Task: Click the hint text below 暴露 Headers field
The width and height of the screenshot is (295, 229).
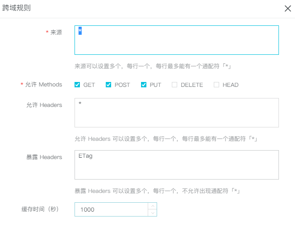Action: tap(158, 191)
